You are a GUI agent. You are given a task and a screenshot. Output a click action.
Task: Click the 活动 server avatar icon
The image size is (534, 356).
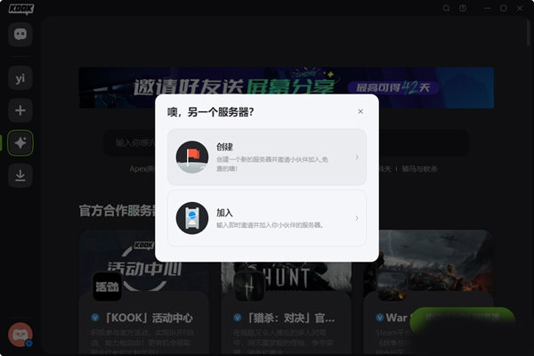point(108,287)
